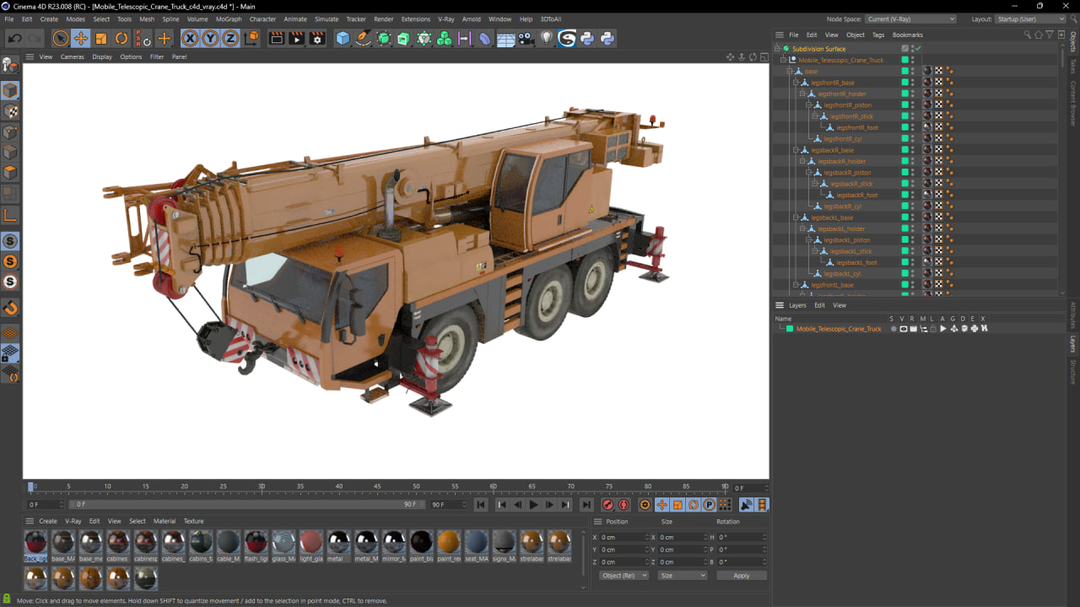Click the Apply button in coordinates

tap(741, 576)
